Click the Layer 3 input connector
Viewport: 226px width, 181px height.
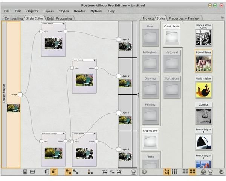coord(118,113)
